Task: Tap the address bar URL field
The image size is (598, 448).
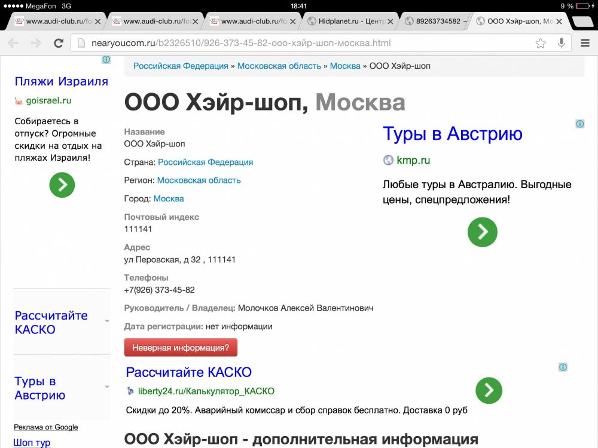Action: [299, 43]
